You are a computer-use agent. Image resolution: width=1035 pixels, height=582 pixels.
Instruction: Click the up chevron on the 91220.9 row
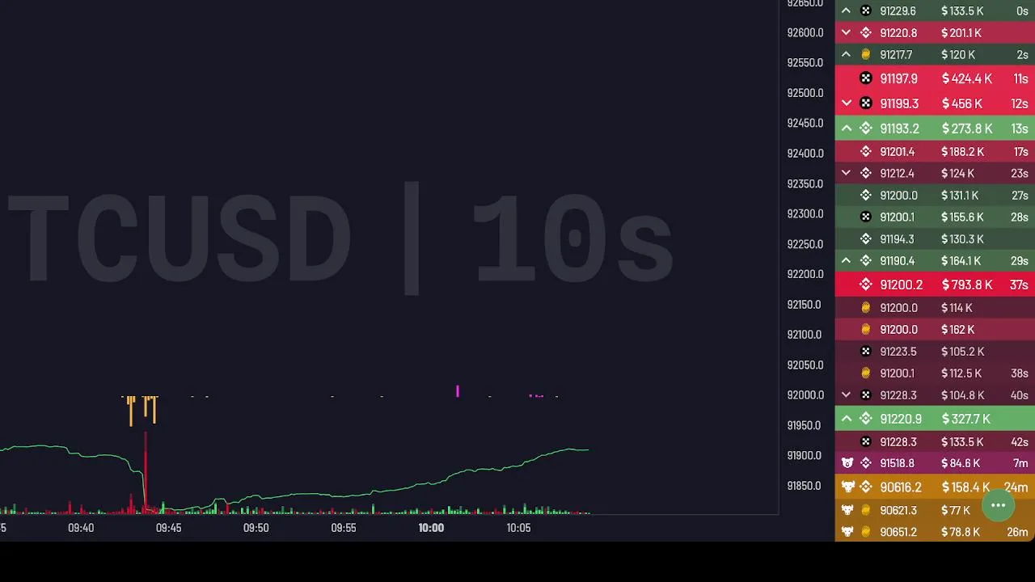[846, 419]
